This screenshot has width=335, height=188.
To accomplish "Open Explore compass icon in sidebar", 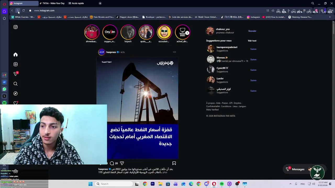I will (x=15, y=93).
